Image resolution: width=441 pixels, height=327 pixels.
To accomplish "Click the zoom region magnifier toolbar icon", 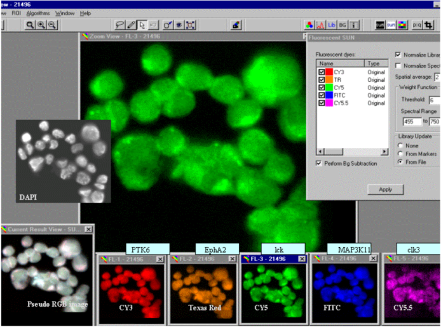I will (30, 25).
